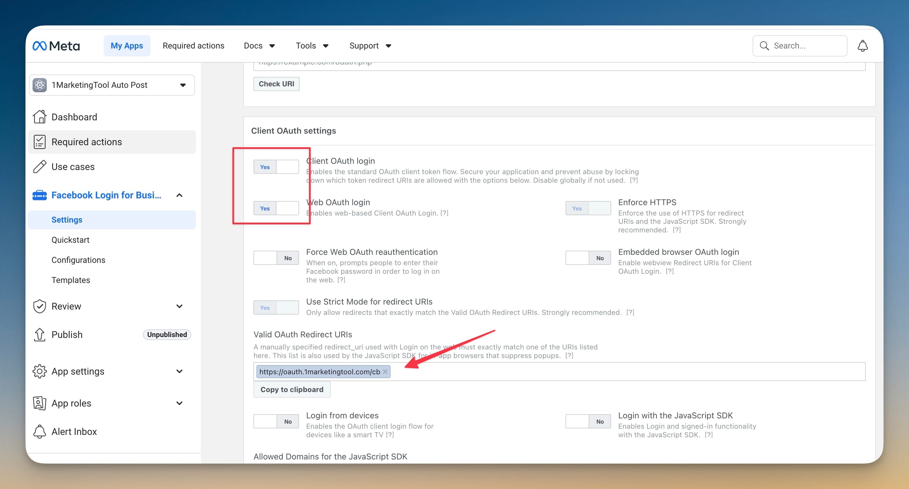Image resolution: width=909 pixels, height=489 pixels.
Task: Open help [?] for Client OAuth login
Action: pyautogui.click(x=634, y=180)
